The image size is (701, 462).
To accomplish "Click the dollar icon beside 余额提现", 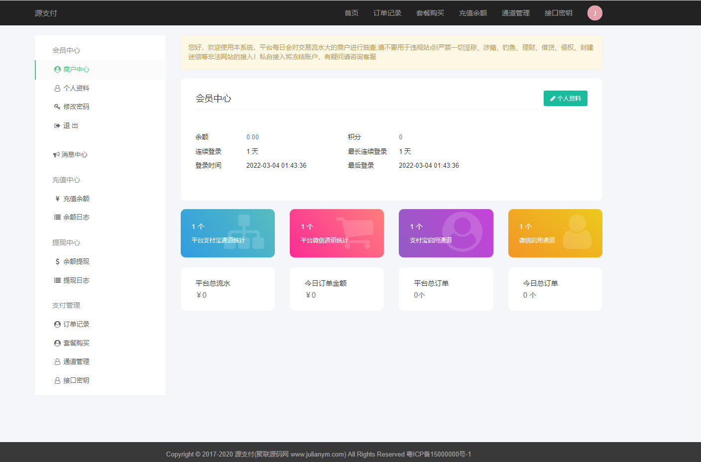I will tap(57, 261).
